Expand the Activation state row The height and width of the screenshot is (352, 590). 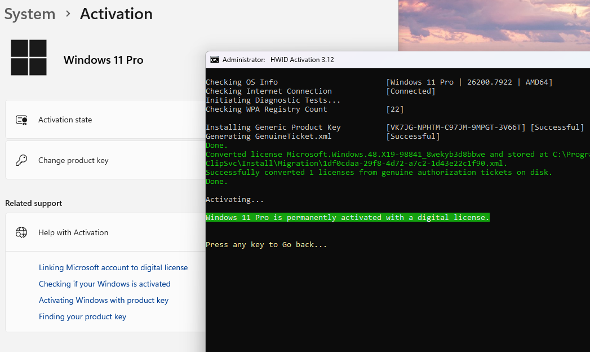[105, 120]
